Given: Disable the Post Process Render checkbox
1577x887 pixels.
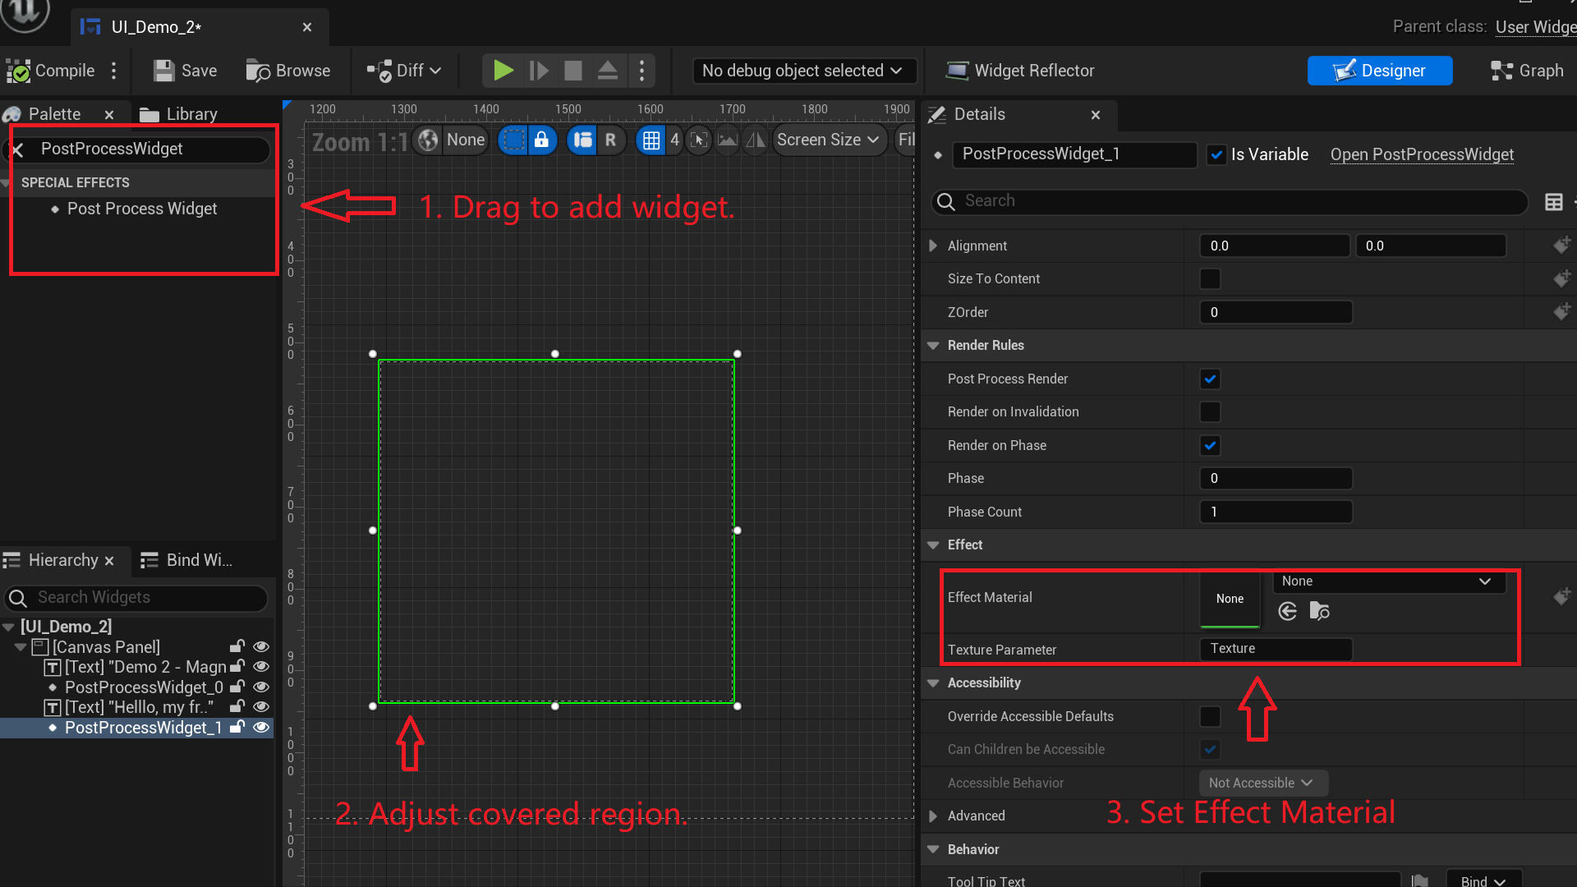Looking at the screenshot, I should [1210, 379].
